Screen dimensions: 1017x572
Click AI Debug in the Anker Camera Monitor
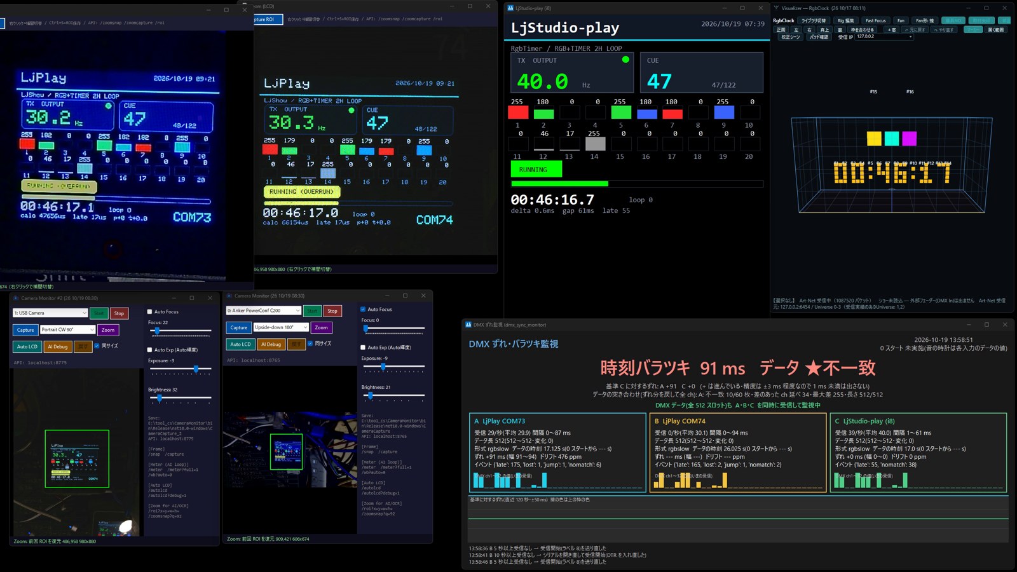click(x=271, y=344)
